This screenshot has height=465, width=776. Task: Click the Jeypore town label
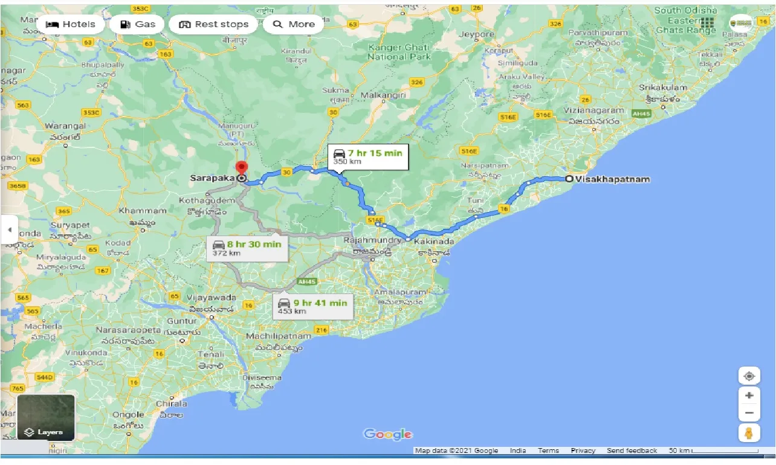click(476, 34)
